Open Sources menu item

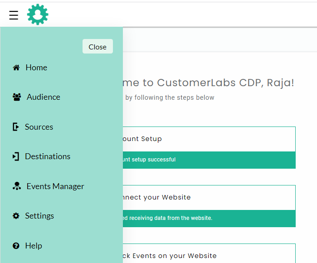point(39,127)
